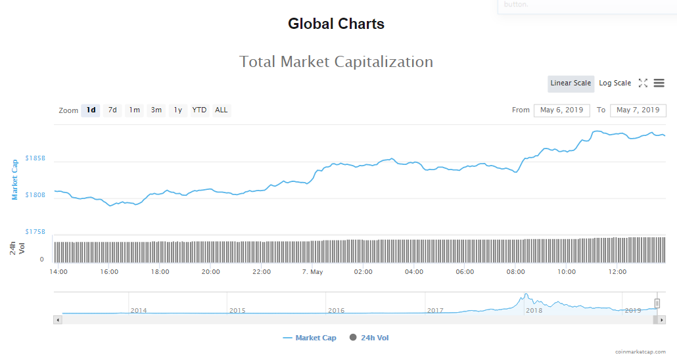Click the navigator range handle
The height and width of the screenshot is (364, 677).
(657, 303)
